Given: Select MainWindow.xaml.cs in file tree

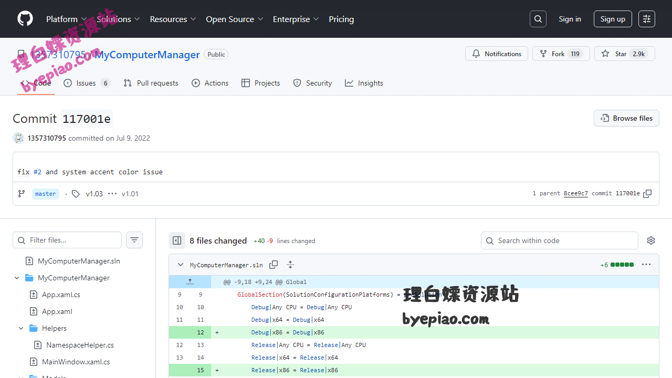Looking at the screenshot, I should tap(76, 362).
